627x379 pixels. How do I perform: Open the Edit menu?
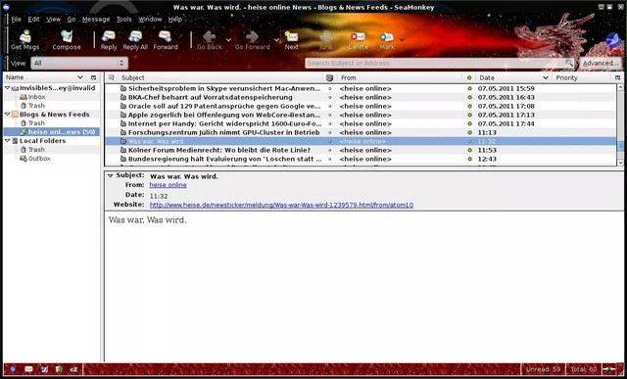point(33,20)
